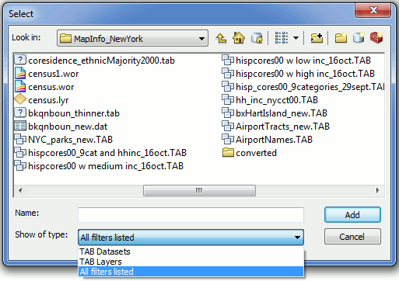Viewport: 399px width, 281px height.
Task: Go to the Home folder
Action: (239, 38)
